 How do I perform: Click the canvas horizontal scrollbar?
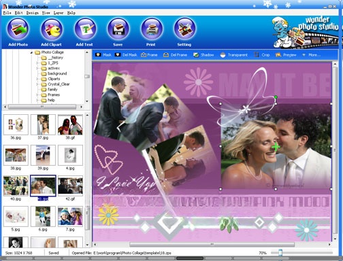coord(212,245)
